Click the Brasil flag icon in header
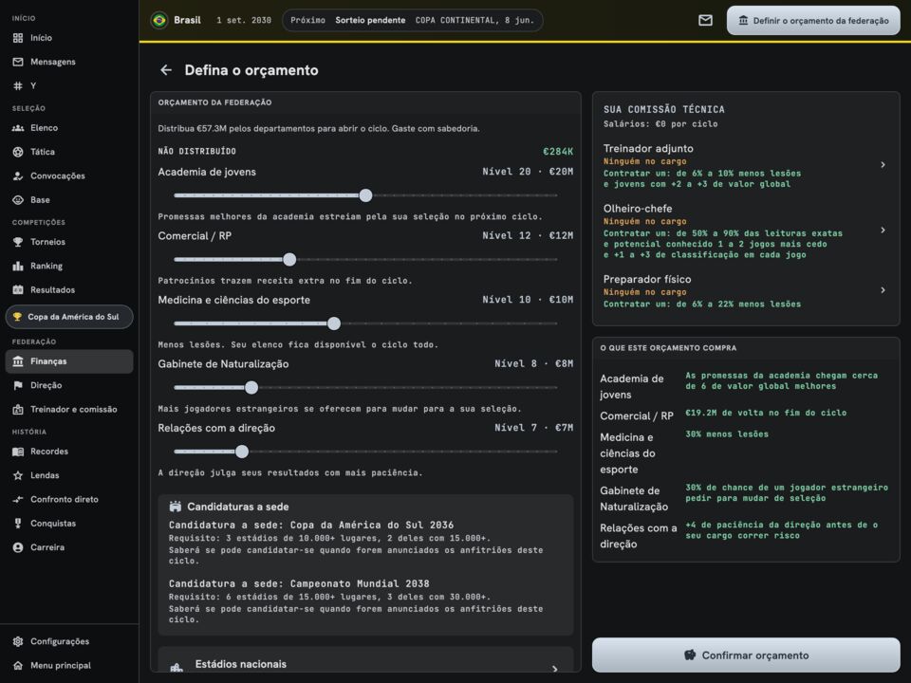Image resolution: width=911 pixels, height=683 pixels. click(x=158, y=20)
